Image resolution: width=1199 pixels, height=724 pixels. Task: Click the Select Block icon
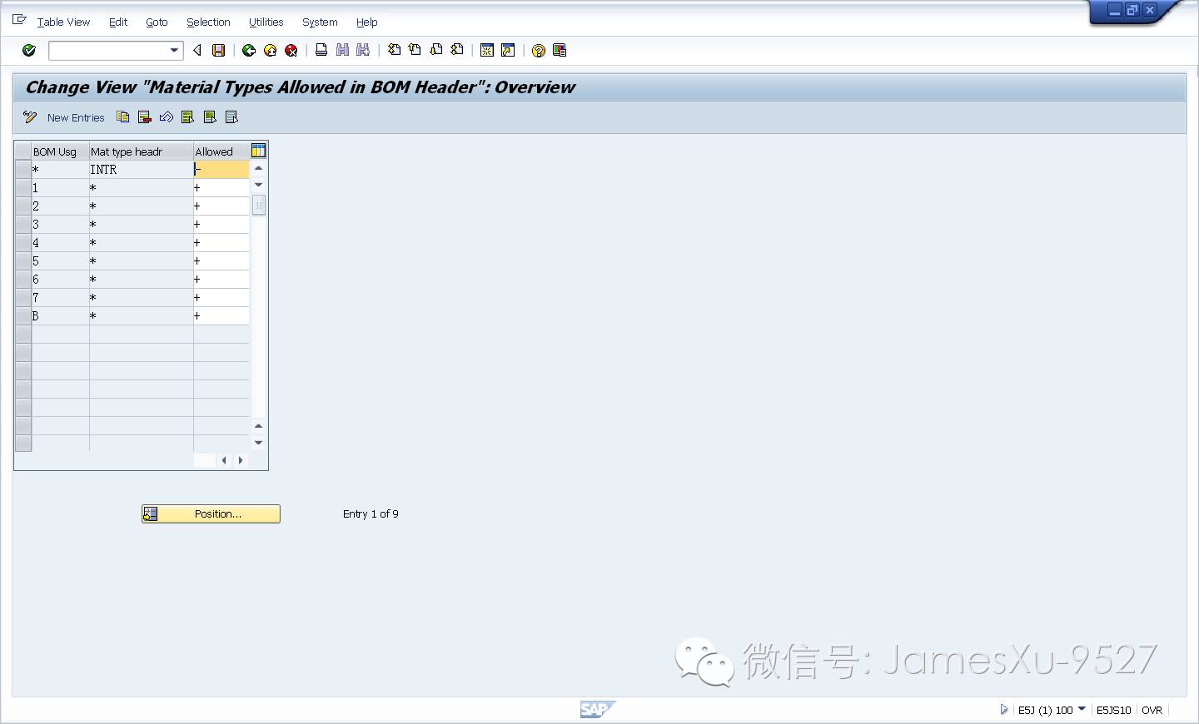click(x=210, y=117)
